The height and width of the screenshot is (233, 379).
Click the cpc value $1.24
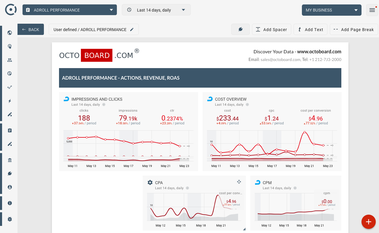[272, 118]
